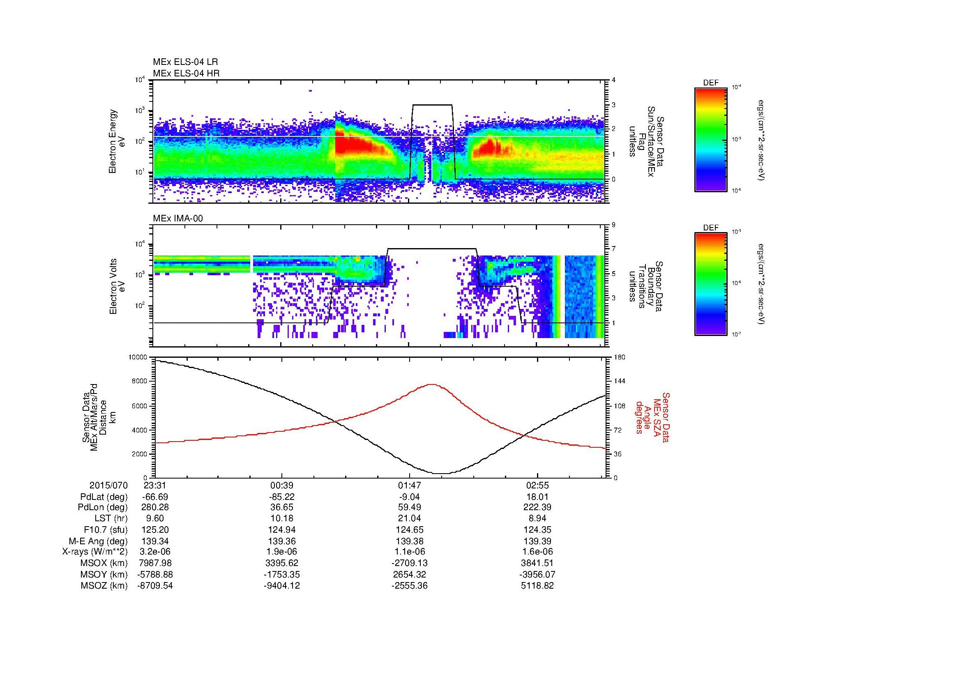Click PdLat value -9.04
This screenshot has width=961, height=679.
coord(409,497)
